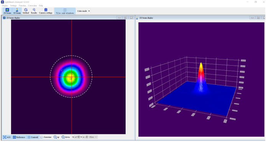Image resolution: width=266 pixels, height=142 pixels.
Task: Minimize the LightBeam Analyzer window
Action: click(x=248, y=2)
